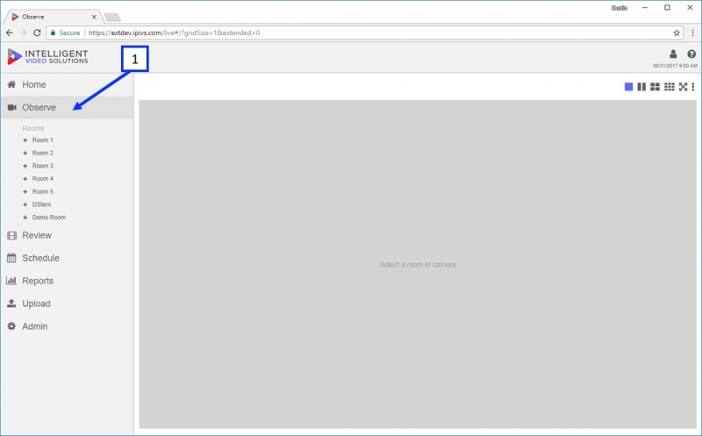Image resolution: width=702 pixels, height=436 pixels.
Task: Select the Room 3 label
Action: click(x=42, y=166)
